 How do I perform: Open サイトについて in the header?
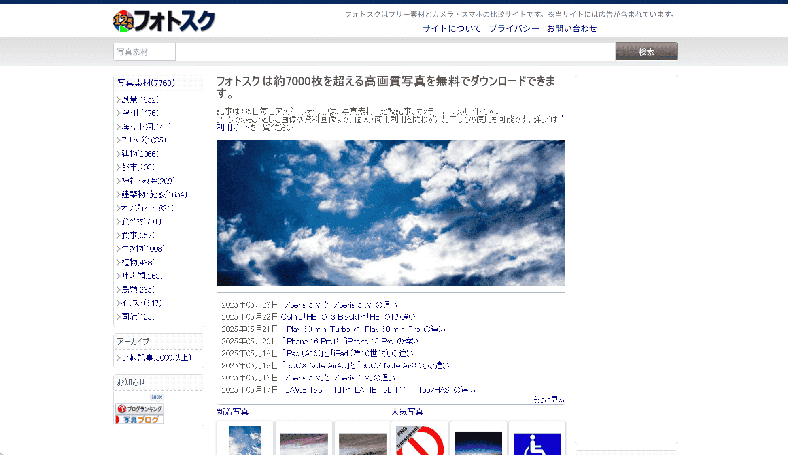[451, 28]
